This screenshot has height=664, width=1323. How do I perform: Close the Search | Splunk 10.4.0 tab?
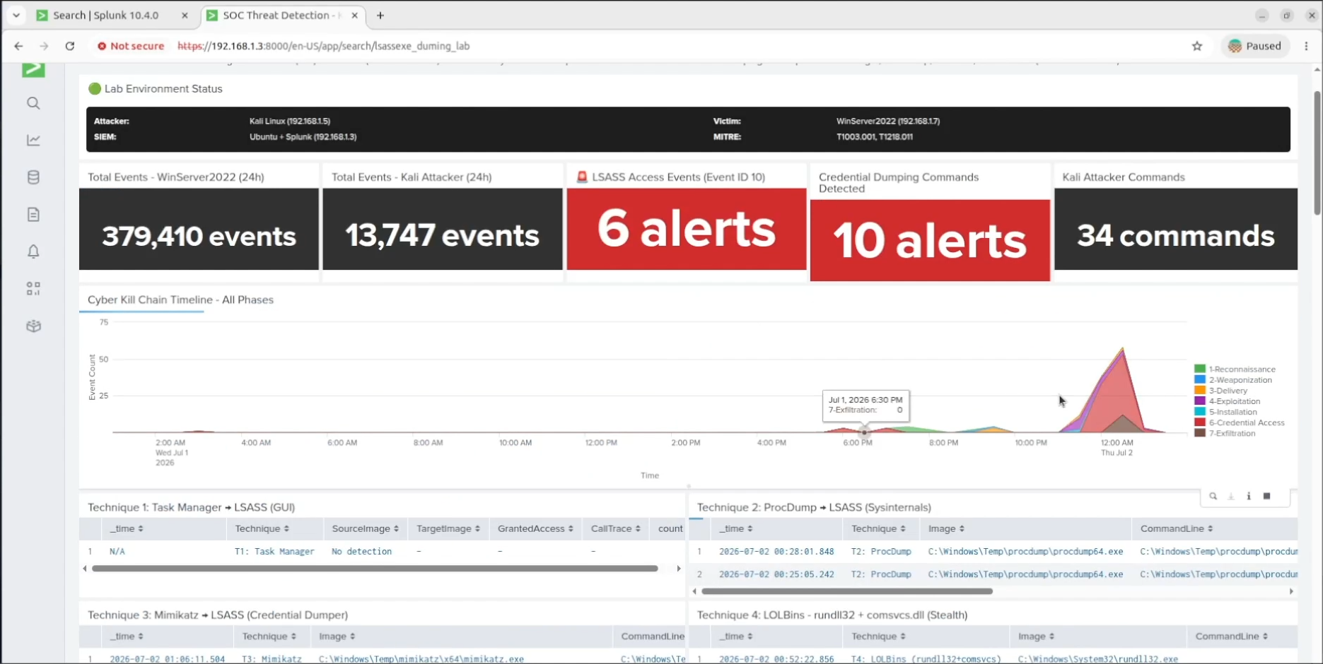185,15
